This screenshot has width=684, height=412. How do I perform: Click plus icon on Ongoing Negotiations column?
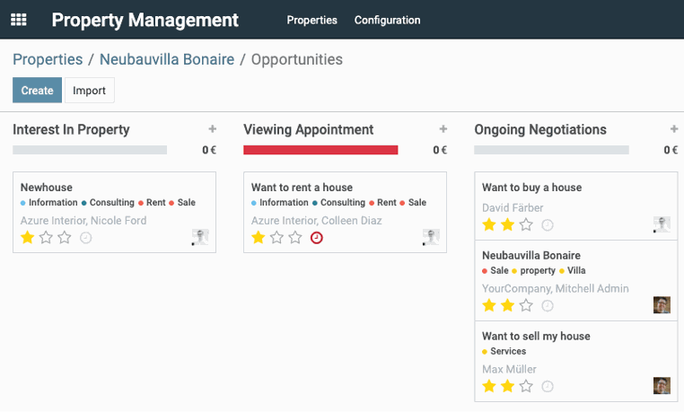pos(673,129)
